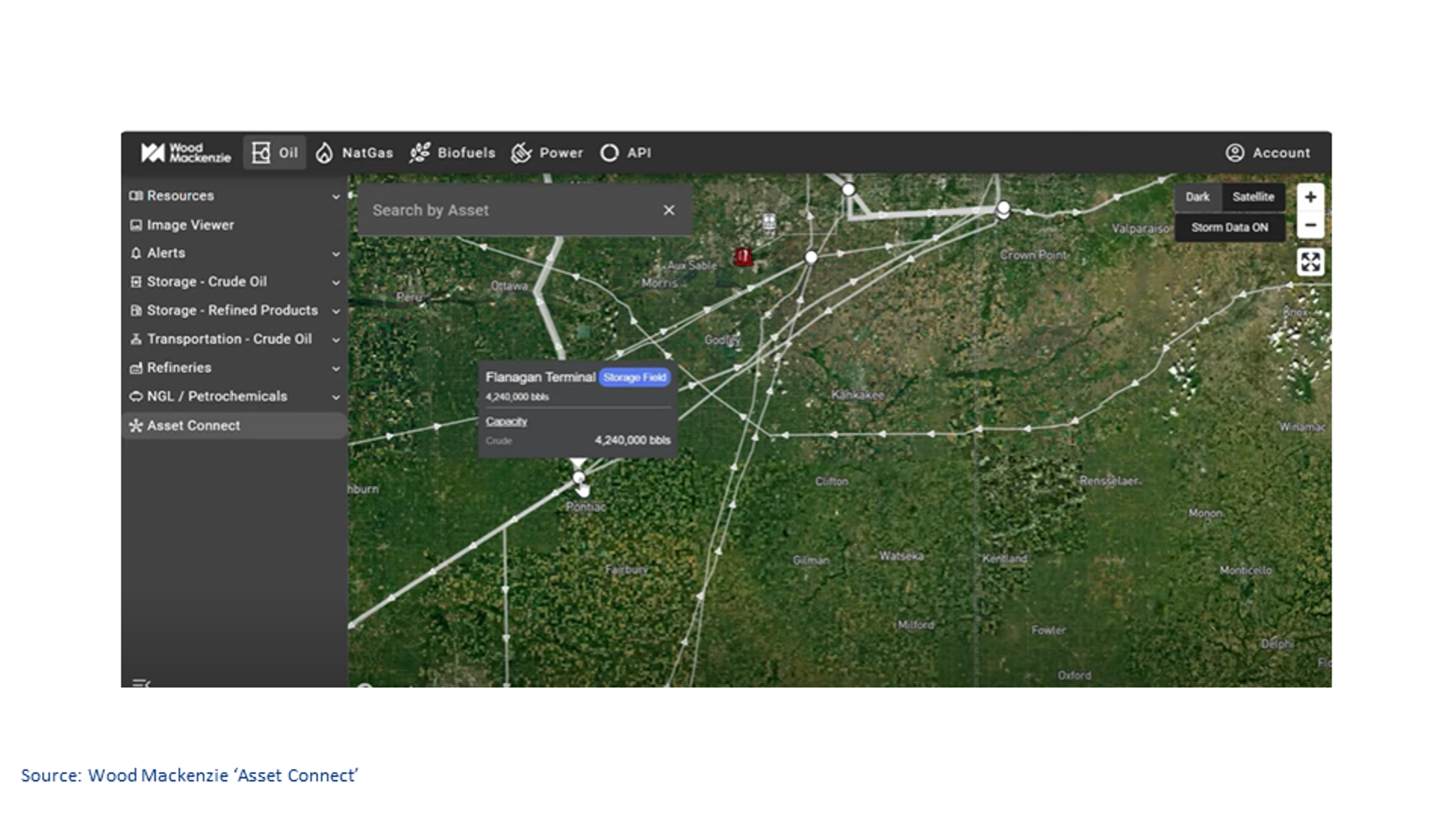1453x817 pixels.
Task: Clear the asset search with X
Action: coord(668,210)
